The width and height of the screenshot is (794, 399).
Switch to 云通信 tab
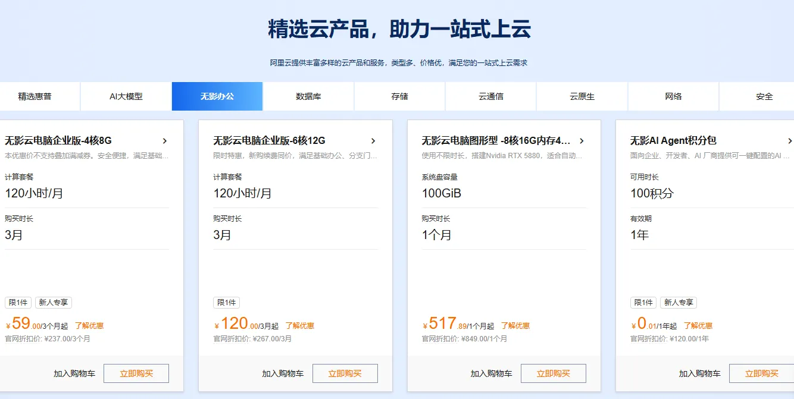(491, 96)
